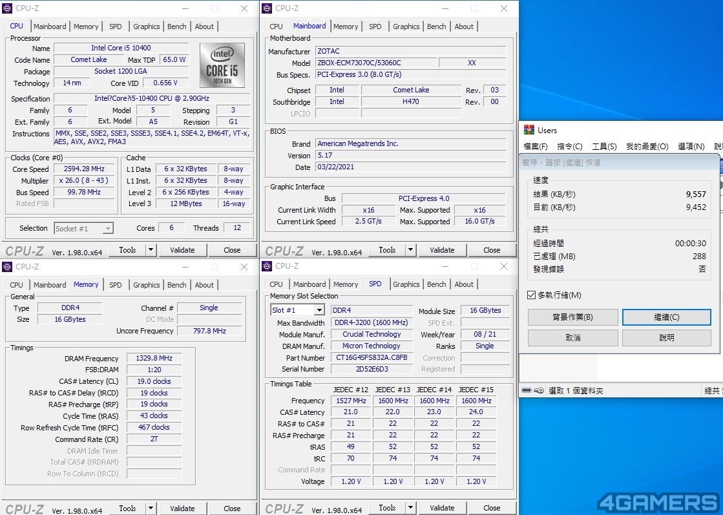
Task: Open the Tools dropdown arrow in the motherboard info window
Action: tap(410, 250)
